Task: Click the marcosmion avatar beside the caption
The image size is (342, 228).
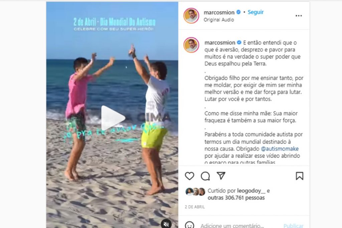Action: point(191,45)
